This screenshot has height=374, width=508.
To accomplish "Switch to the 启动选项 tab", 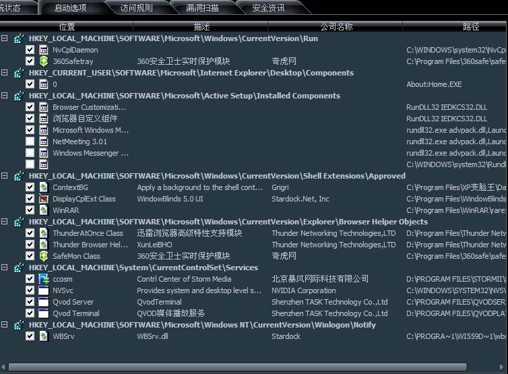I will coord(71,8).
